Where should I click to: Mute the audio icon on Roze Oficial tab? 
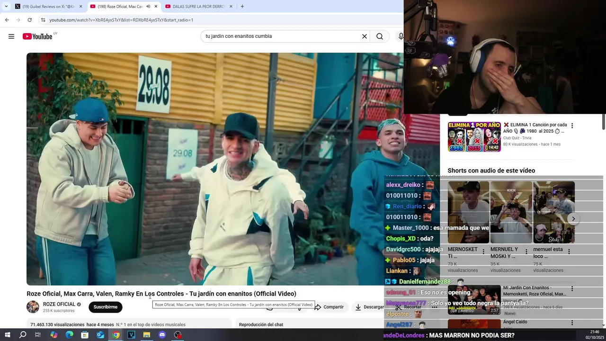coord(148,7)
